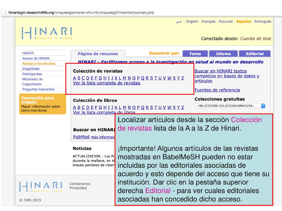This screenshot has width=282, height=211.
Task: Click letter M in Colección de revistas
Action: (x=124, y=78)
